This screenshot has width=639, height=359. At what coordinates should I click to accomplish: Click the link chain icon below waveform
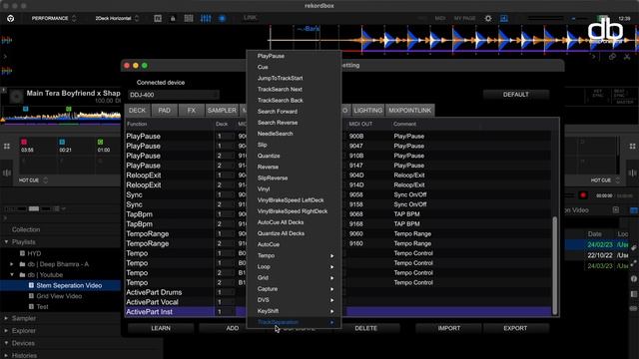point(612,57)
